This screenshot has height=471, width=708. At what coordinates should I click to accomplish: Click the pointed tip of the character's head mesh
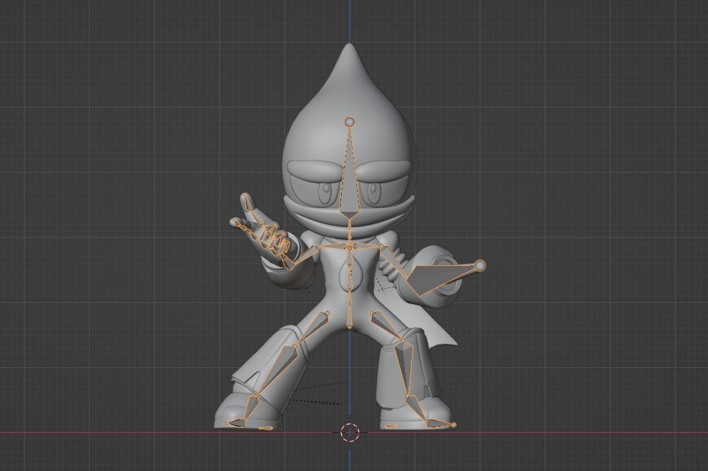point(348,45)
